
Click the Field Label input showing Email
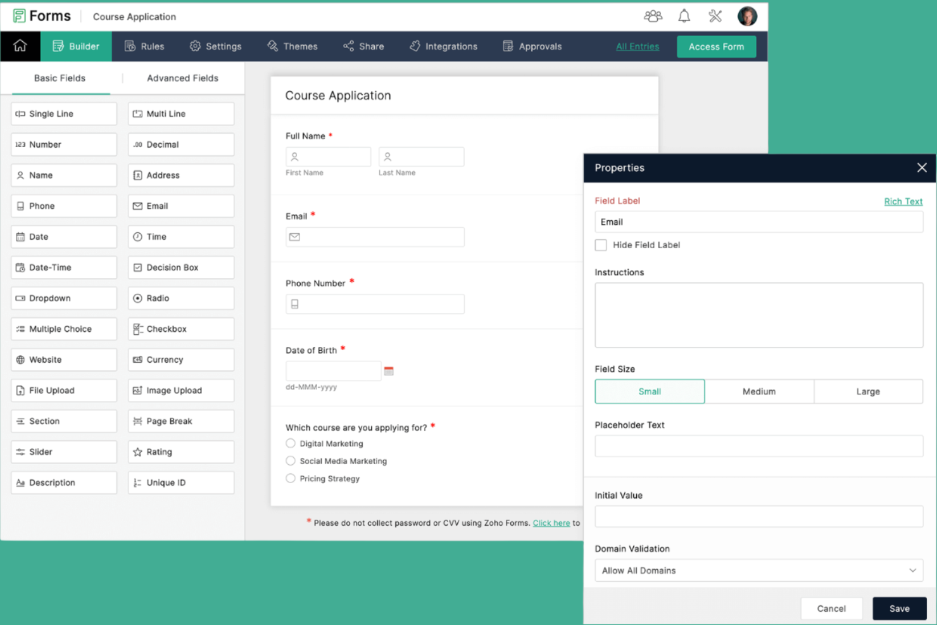coord(759,222)
